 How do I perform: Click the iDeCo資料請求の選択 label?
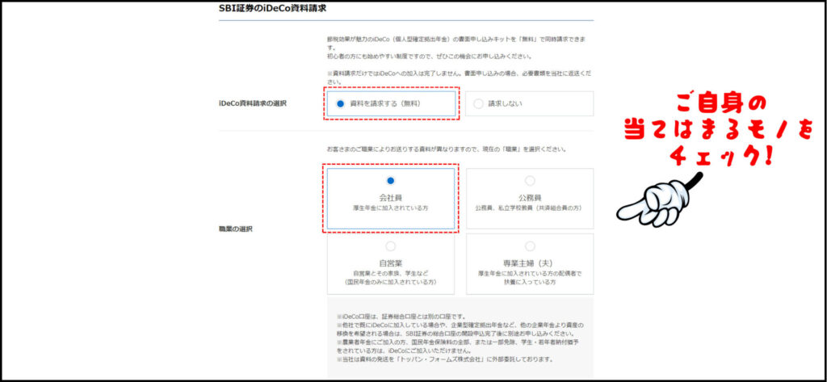[x=252, y=104]
